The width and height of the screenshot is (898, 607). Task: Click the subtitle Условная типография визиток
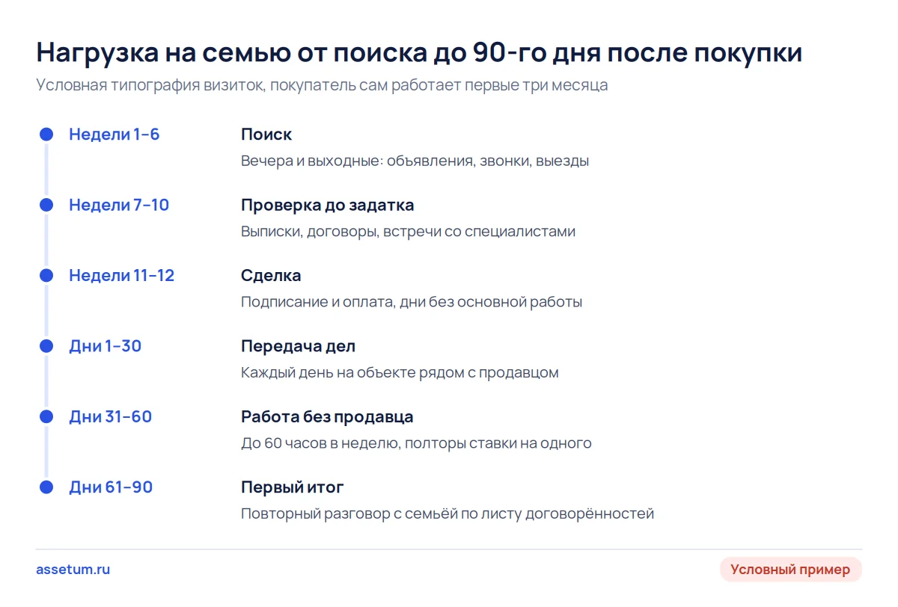point(322,85)
